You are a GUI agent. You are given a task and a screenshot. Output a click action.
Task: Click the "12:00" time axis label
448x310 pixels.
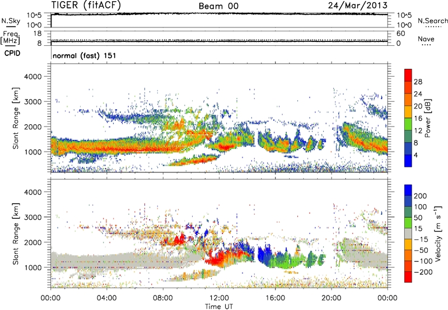coord(219,298)
